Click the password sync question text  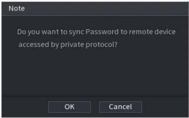96,38
